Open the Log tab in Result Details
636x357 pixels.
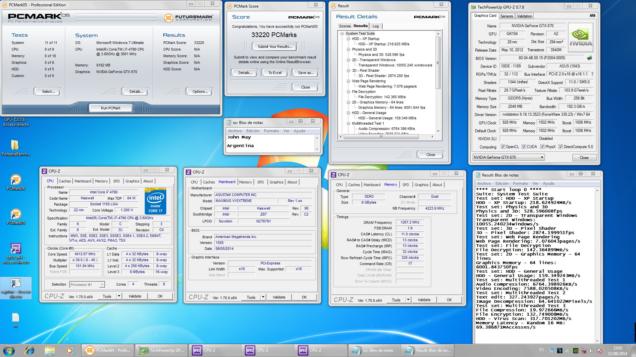[x=375, y=26]
